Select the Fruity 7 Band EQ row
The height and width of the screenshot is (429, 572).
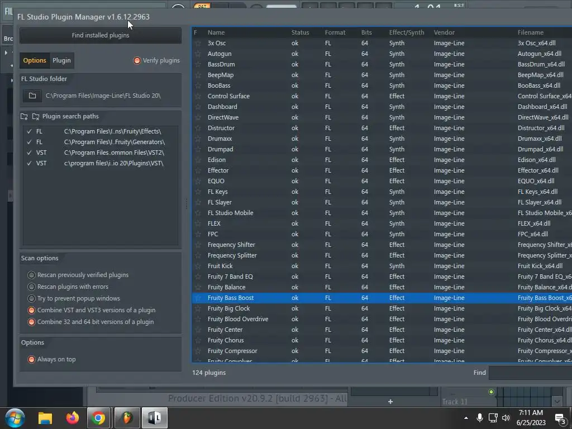point(382,277)
